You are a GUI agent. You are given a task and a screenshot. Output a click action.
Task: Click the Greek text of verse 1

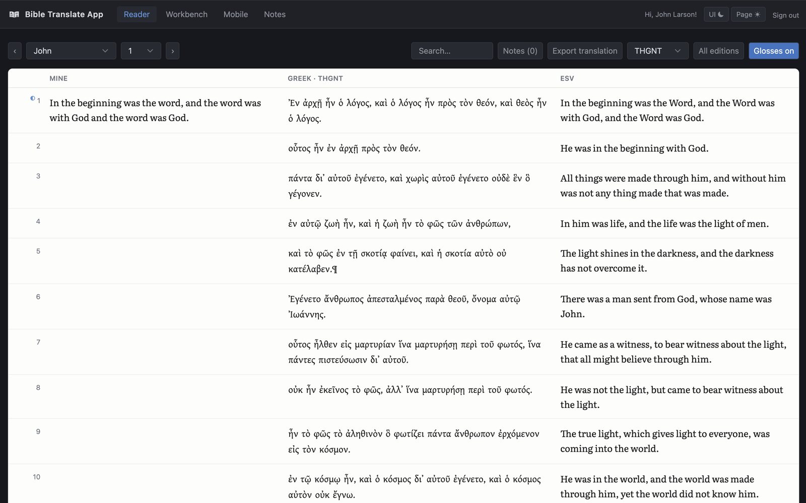pos(417,111)
